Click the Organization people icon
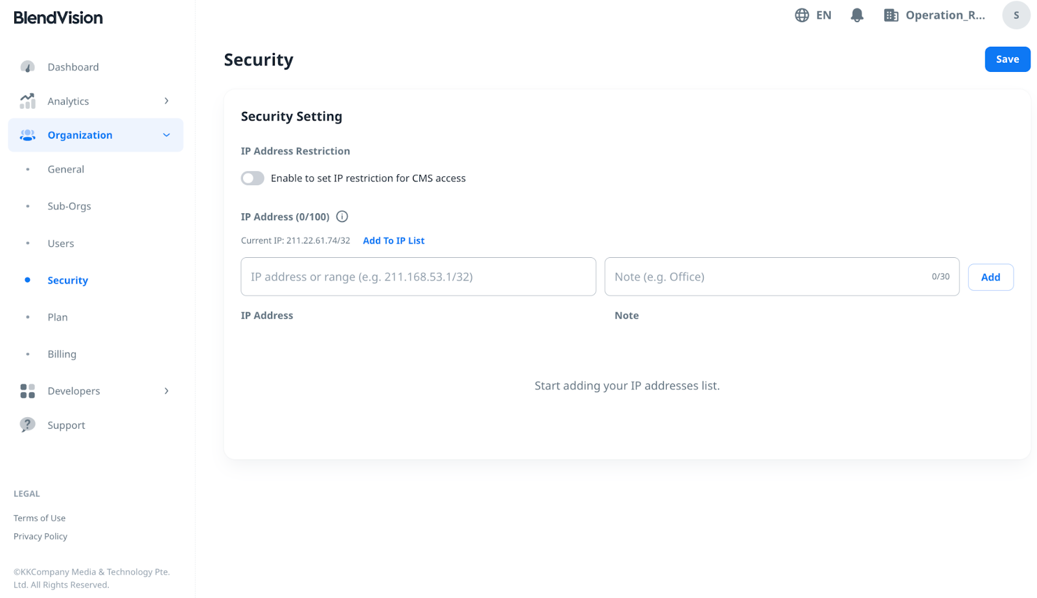Screen dimensions: 1037x598 pos(27,135)
